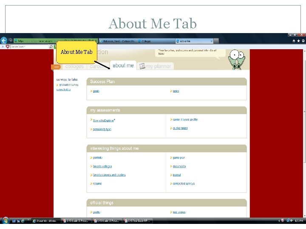Click the Secure Search magnifier icon

[x=51, y=47]
